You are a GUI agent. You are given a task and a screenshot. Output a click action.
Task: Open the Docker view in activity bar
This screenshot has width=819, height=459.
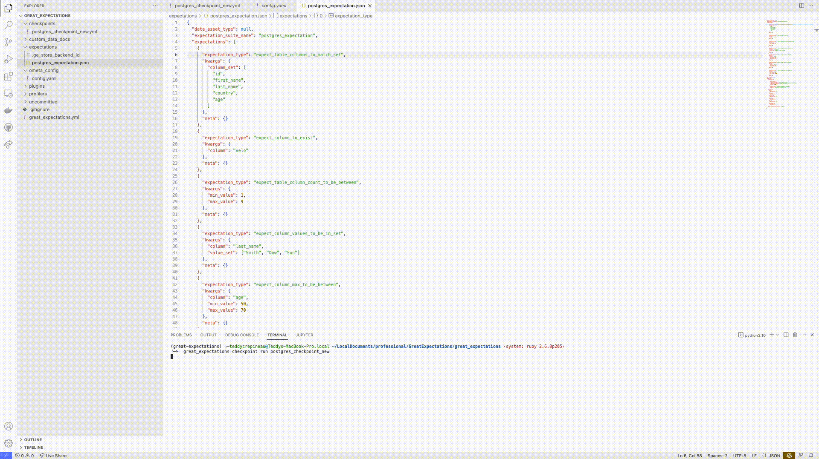tap(9, 111)
